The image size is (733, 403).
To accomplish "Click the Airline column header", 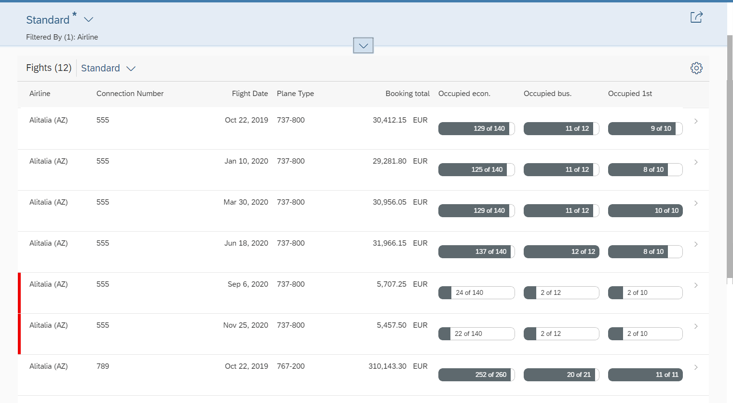I will pyautogui.click(x=40, y=93).
